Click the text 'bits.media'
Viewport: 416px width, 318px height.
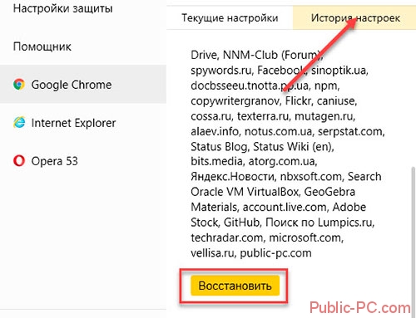click(x=216, y=161)
